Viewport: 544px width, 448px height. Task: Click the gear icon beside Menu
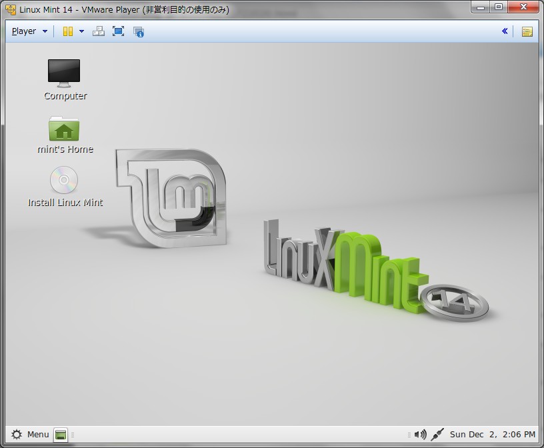coord(16,435)
